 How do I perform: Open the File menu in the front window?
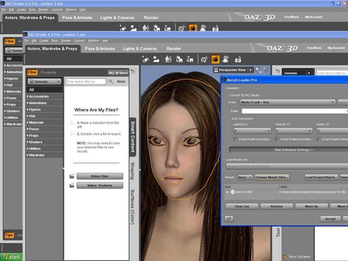(26, 41)
